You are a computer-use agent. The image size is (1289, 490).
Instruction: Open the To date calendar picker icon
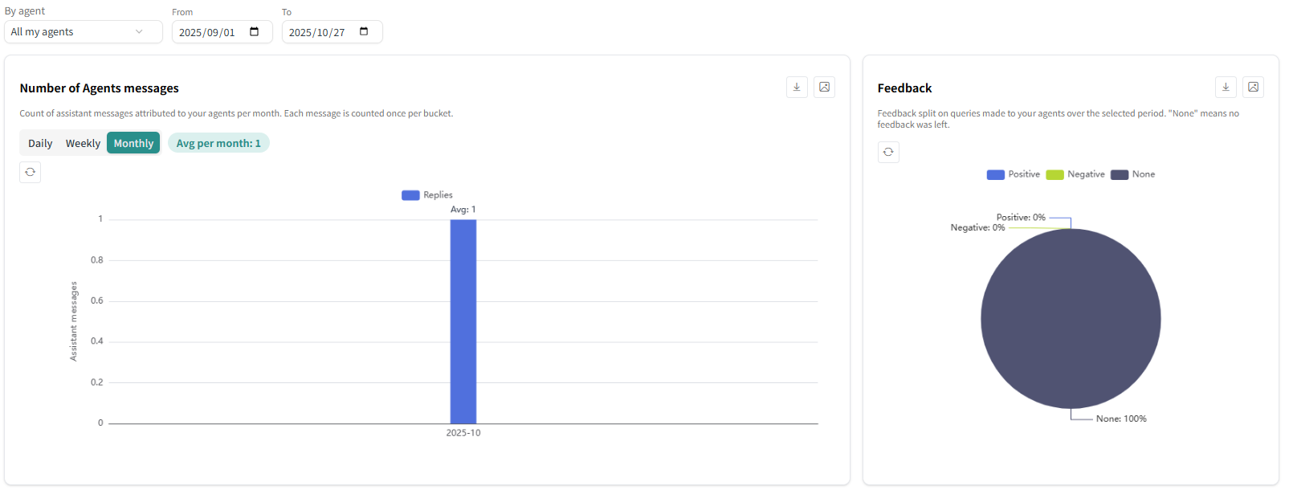[x=364, y=32]
